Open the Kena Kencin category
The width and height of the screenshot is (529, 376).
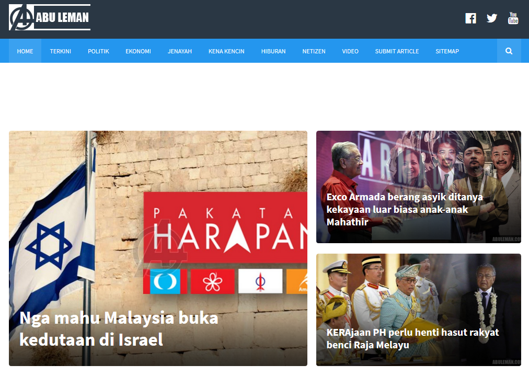pos(226,51)
